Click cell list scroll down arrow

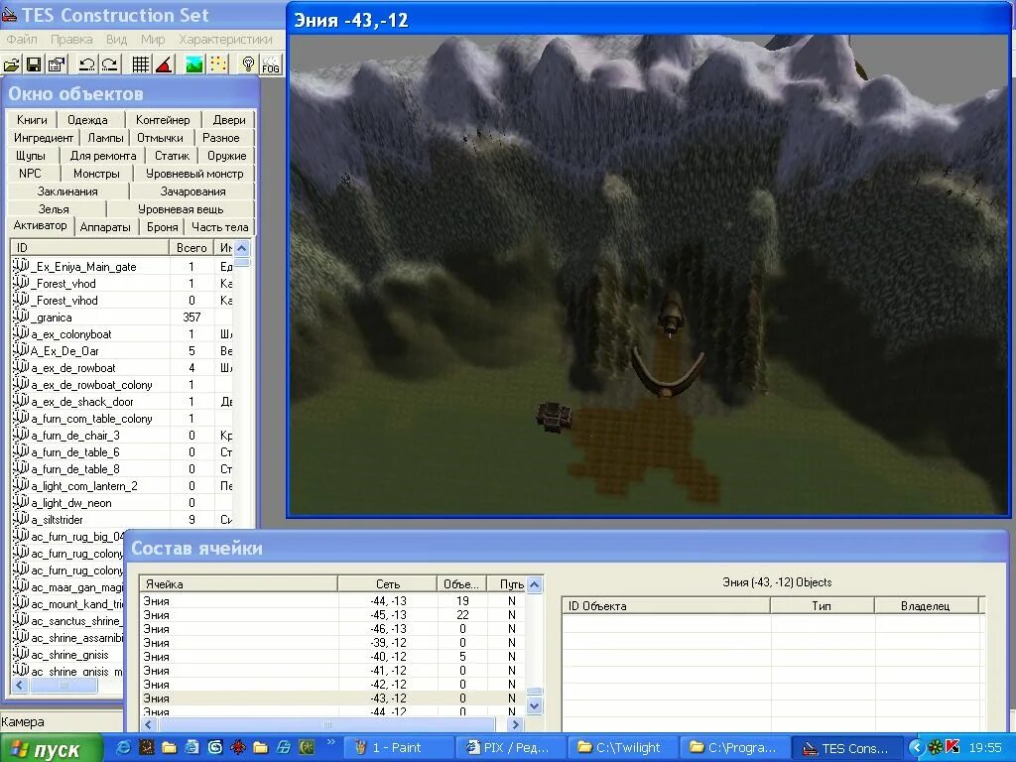point(534,705)
